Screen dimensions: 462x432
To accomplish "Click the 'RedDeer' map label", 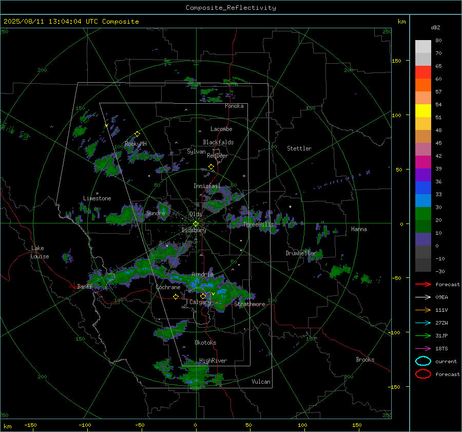I will pyautogui.click(x=218, y=156).
